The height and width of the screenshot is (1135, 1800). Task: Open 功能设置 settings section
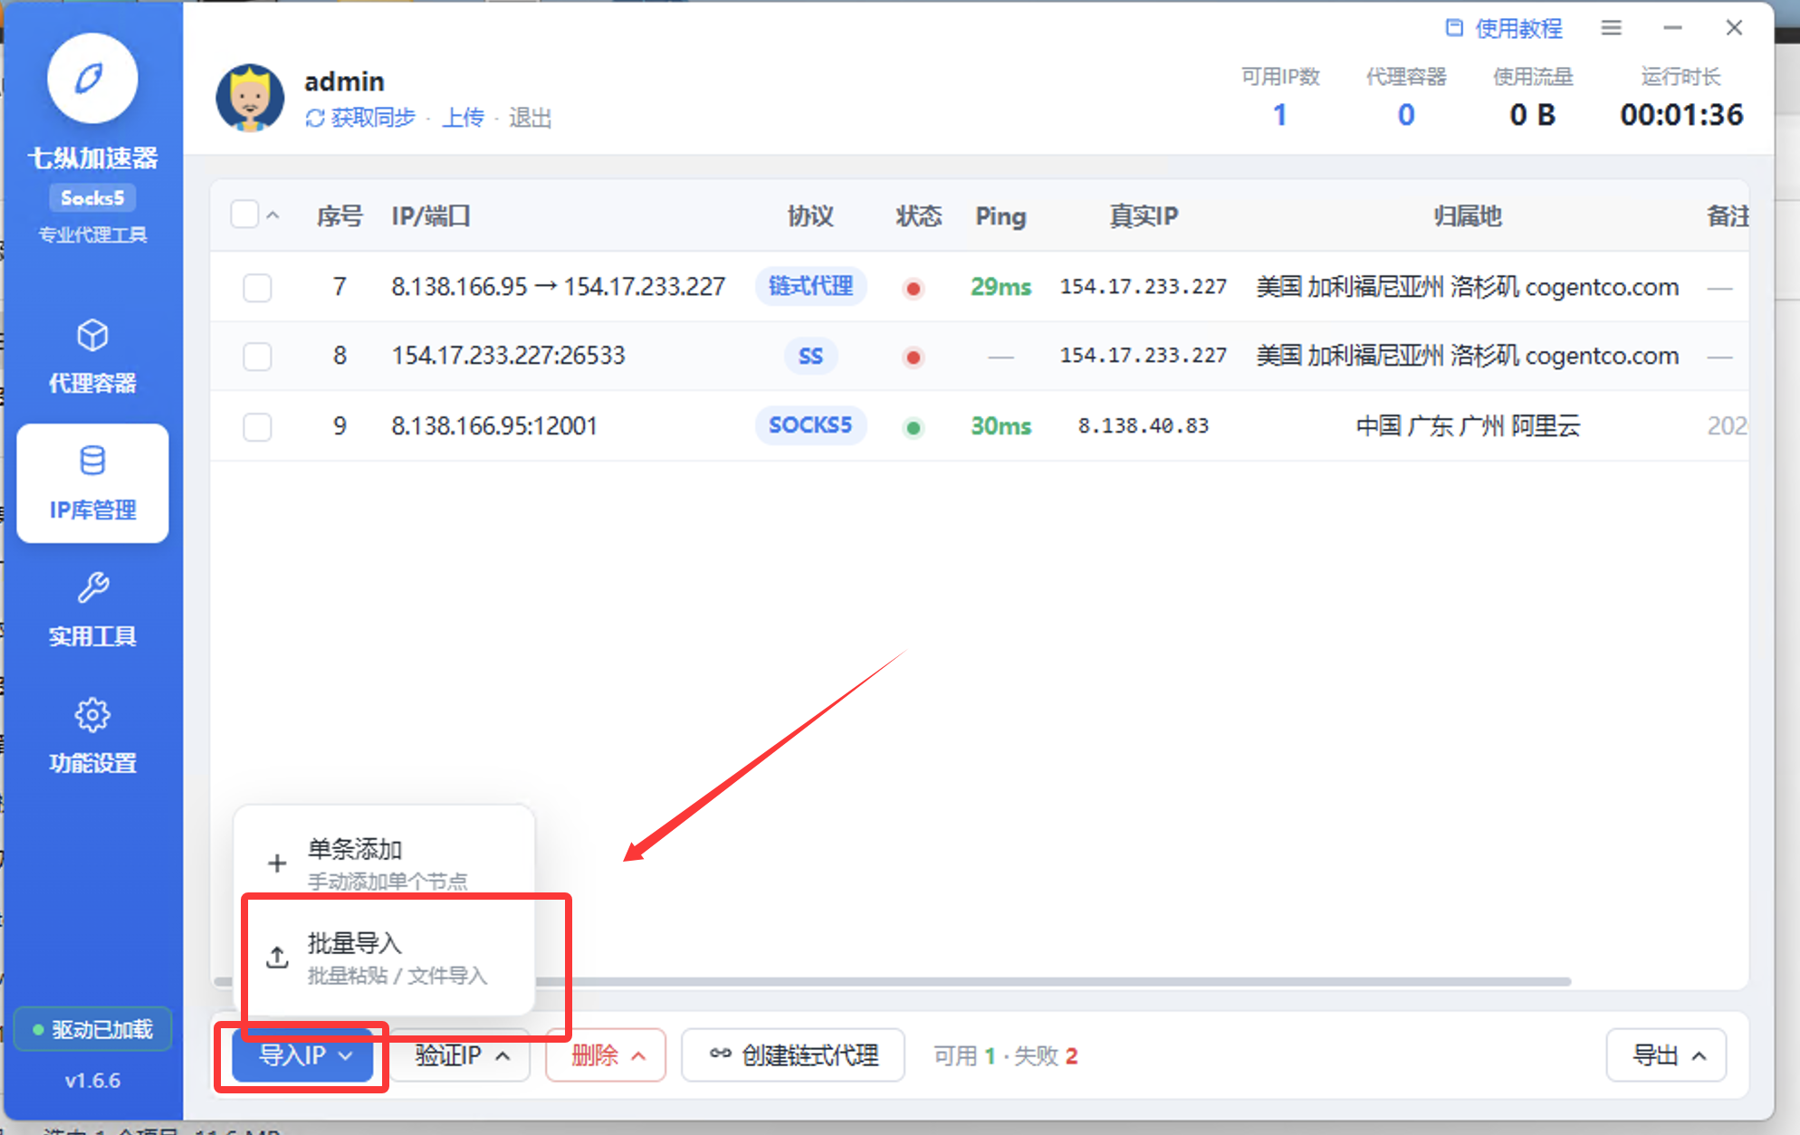coord(92,737)
